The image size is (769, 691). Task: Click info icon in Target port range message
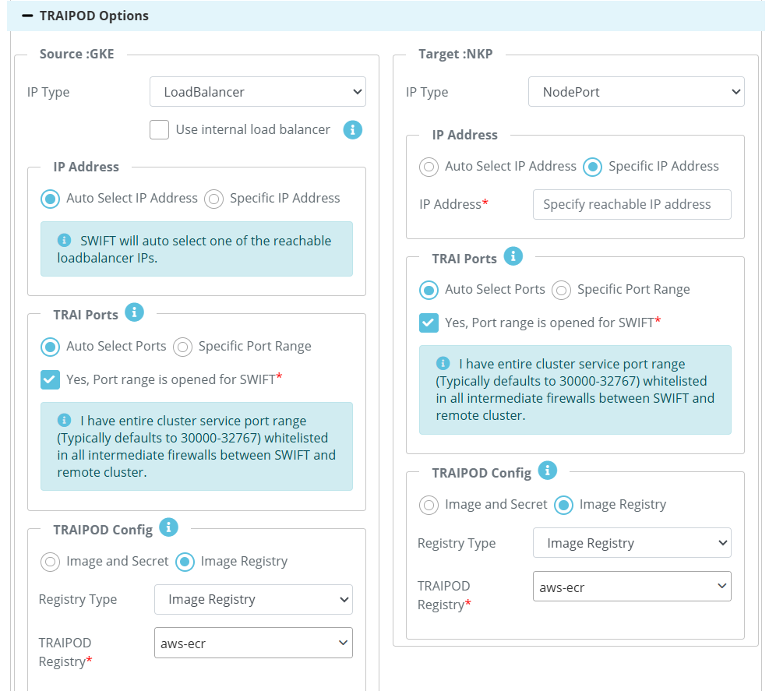443,363
